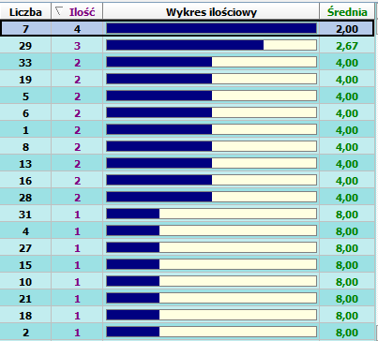Click the Średnia 8,00 cell in row 21
378x341 pixels.
(x=347, y=299)
